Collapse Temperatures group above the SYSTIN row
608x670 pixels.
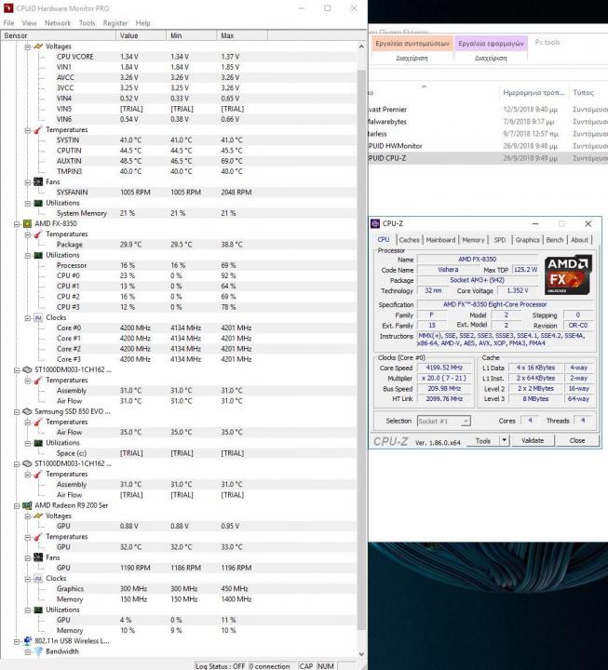point(27,130)
